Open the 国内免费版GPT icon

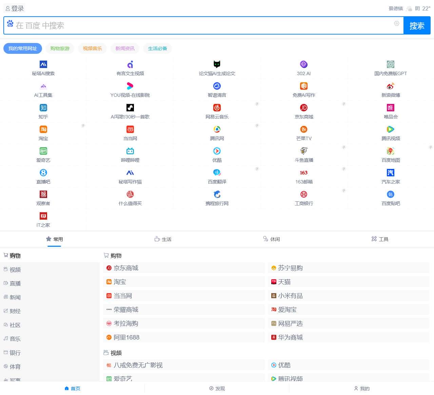[x=391, y=64]
